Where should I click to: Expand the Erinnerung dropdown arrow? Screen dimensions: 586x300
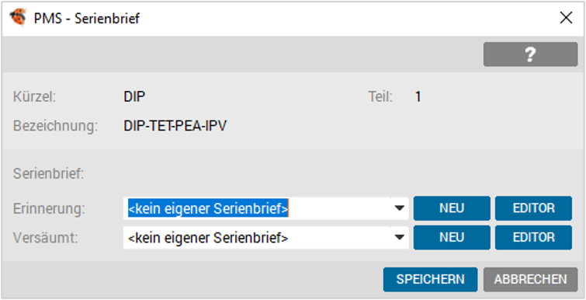tap(400, 208)
